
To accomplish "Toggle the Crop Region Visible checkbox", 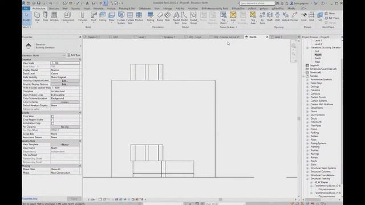I will (x=52, y=120).
